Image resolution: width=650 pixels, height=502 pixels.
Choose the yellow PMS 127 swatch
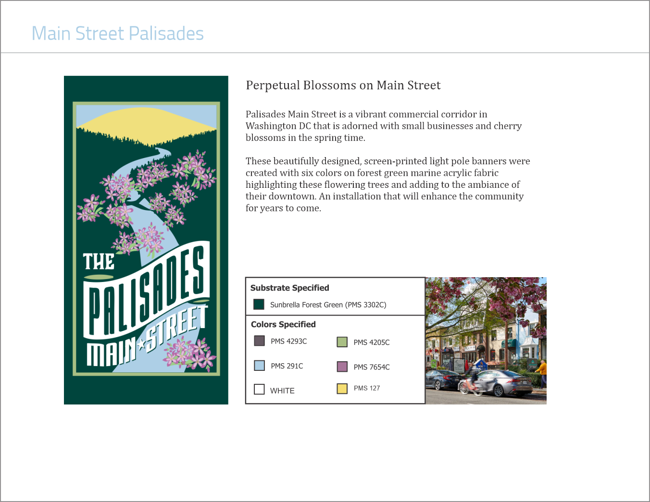[342, 389]
